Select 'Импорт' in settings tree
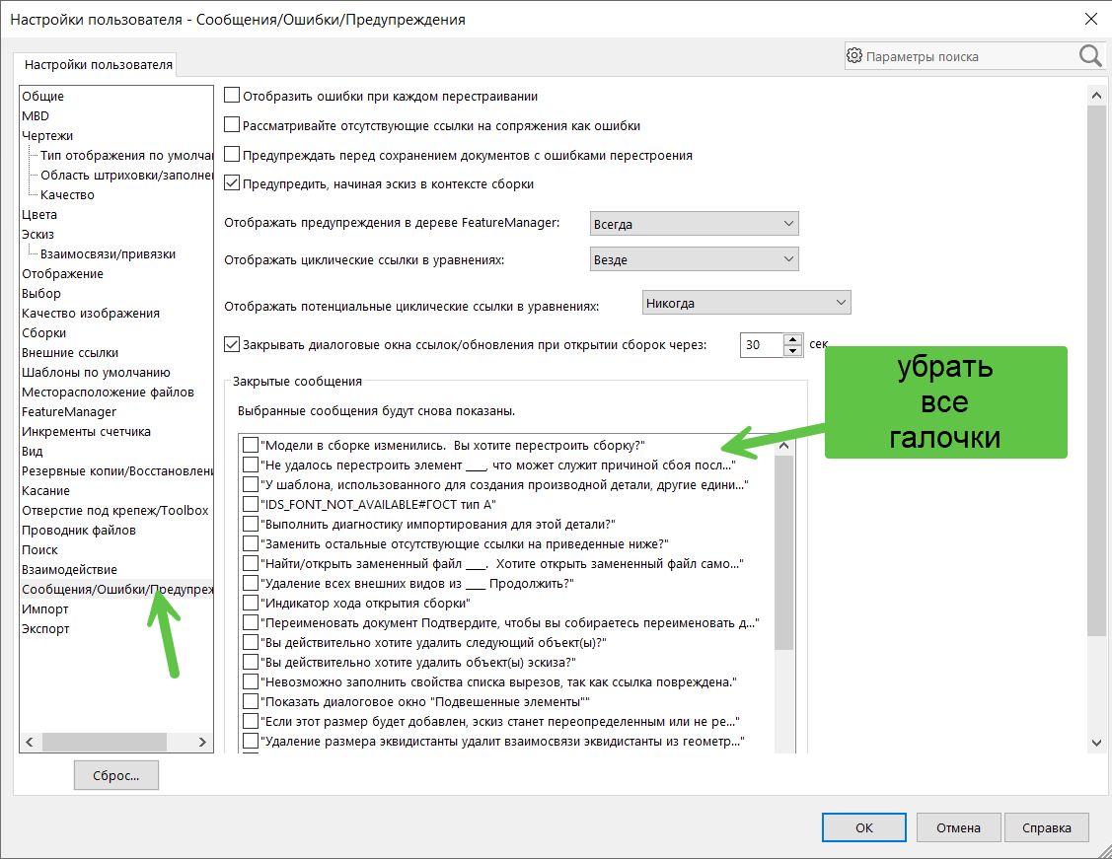The image size is (1112, 859). coord(45,608)
